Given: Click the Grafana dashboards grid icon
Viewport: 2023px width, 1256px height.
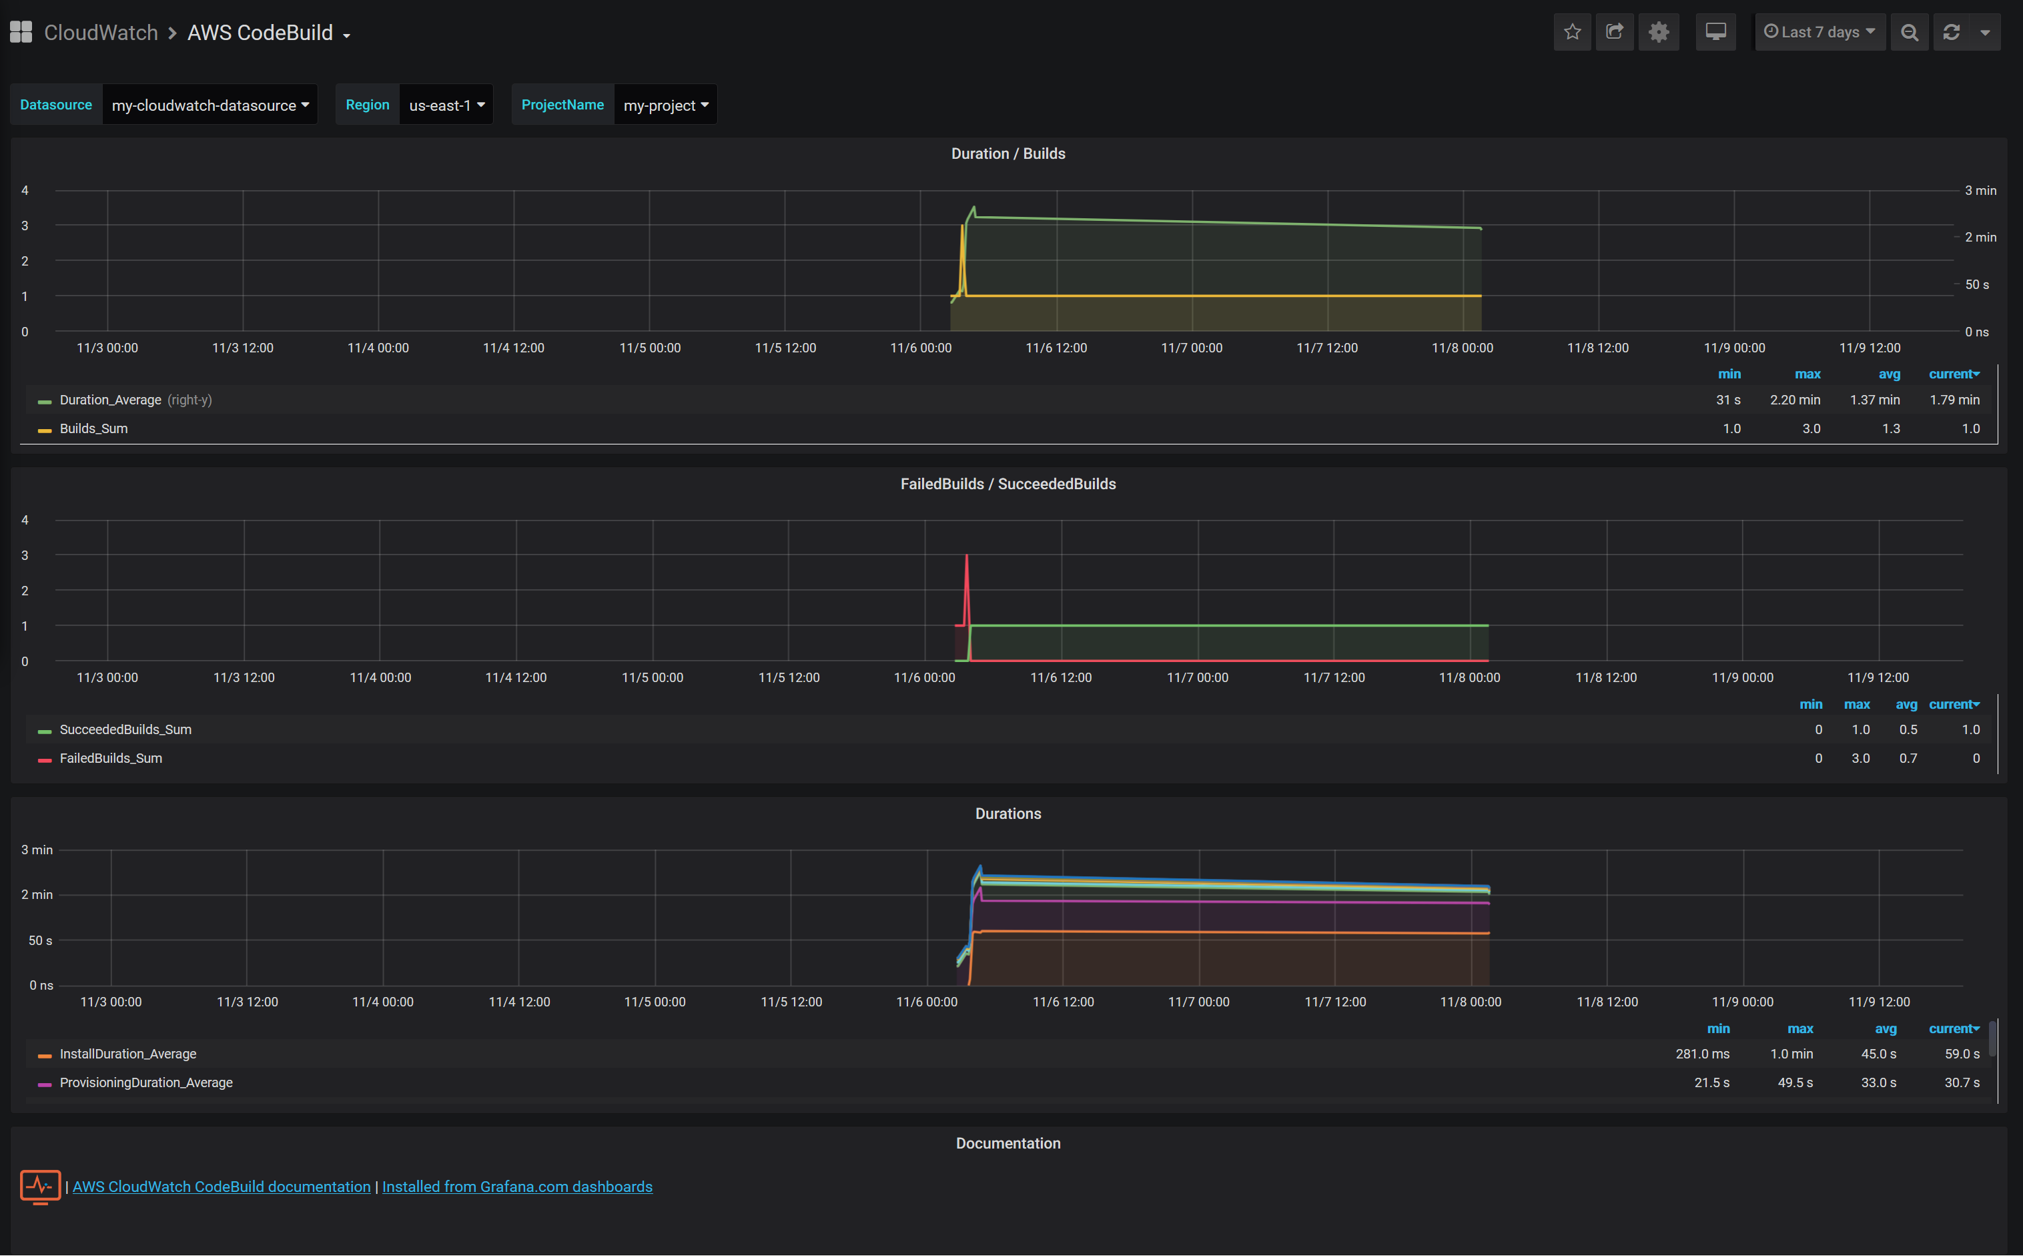Looking at the screenshot, I should tap(21, 33).
